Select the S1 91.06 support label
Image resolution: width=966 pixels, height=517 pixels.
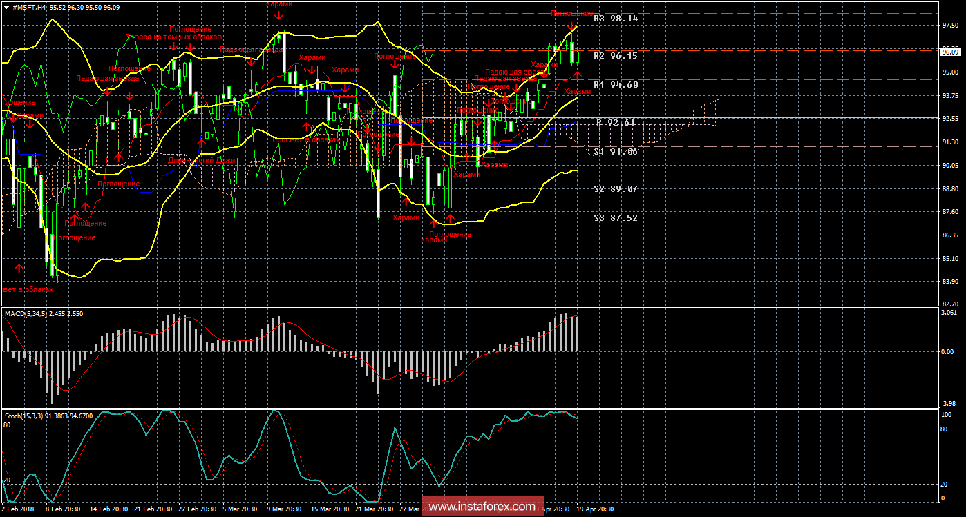click(x=615, y=151)
